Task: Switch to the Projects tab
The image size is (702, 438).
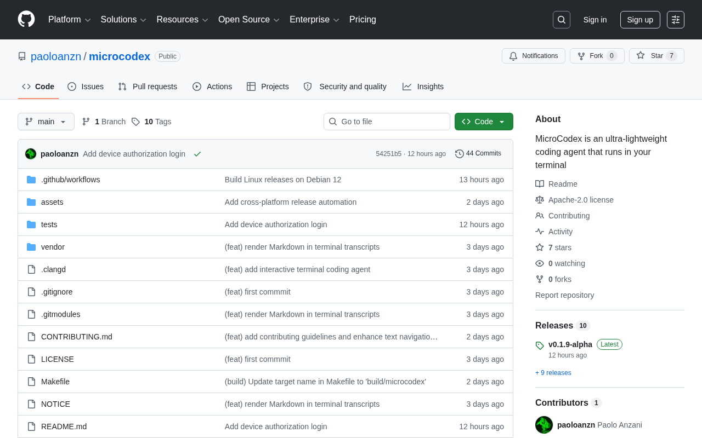Action: pyautogui.click(x=268, y=87)
